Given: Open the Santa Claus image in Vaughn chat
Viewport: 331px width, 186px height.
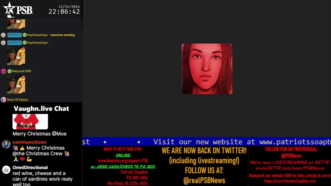Looking at the screenshot, I should (30, 121).
